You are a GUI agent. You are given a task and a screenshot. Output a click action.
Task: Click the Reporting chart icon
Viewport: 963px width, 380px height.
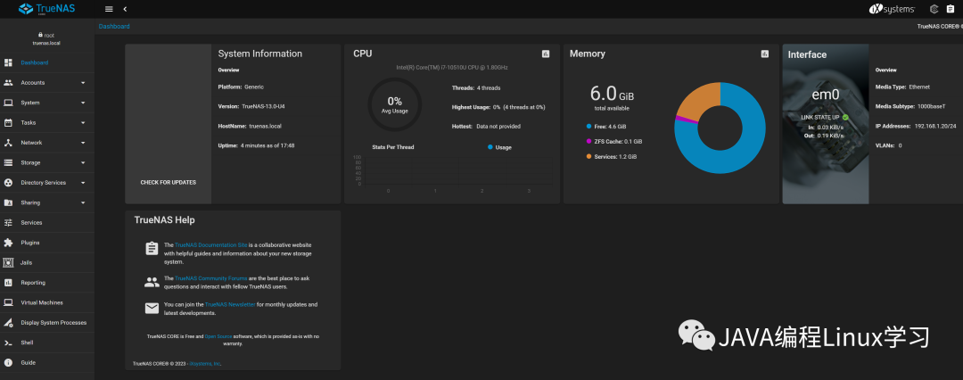pos(9,282)
